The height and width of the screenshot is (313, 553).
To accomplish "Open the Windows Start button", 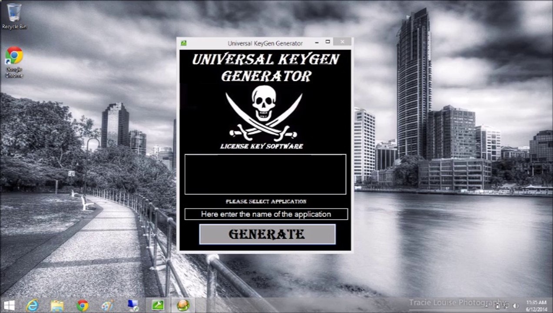I will point(9,305).
